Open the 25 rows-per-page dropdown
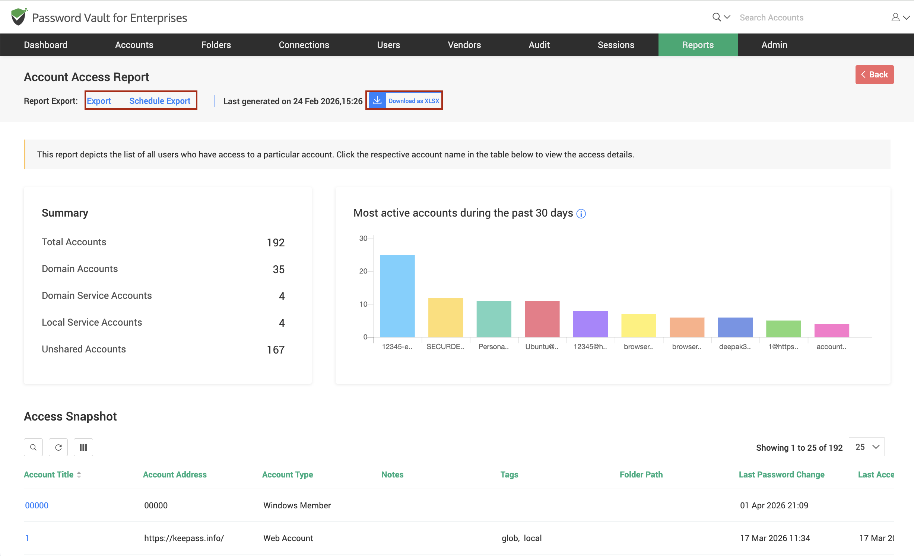914x556 pixels. pyautogui.click(x=866, y=447)
